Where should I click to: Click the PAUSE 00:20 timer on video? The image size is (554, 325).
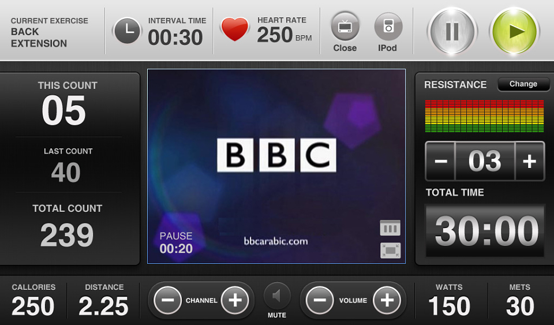point(176,243)
